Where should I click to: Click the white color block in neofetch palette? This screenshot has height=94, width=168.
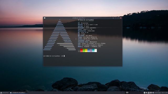(96, 50)
